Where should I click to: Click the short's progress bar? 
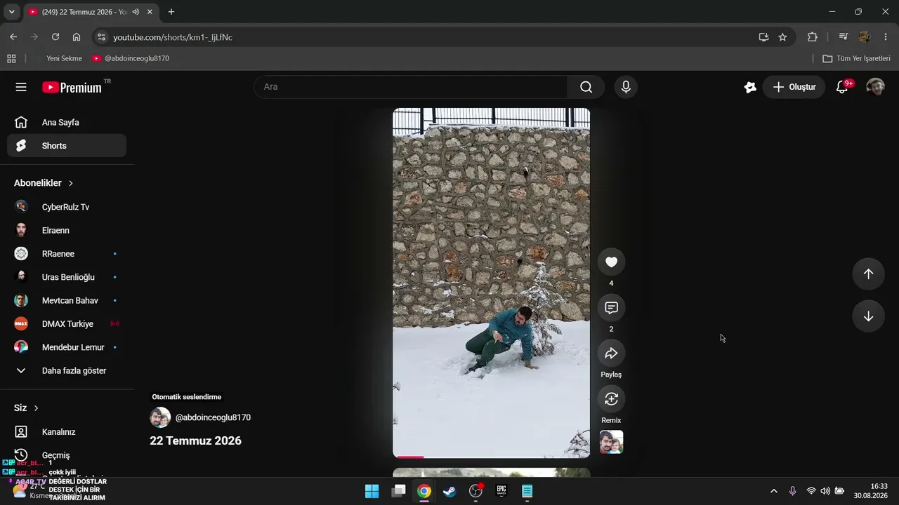491,457
